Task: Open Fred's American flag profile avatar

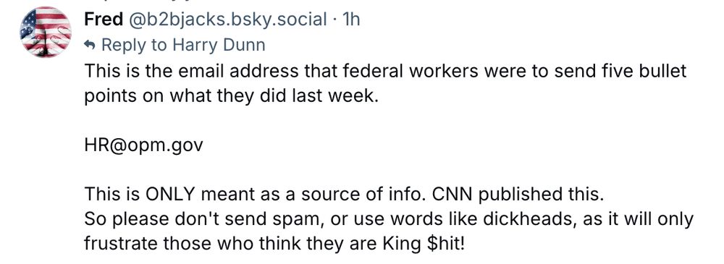Action: (45, 32)
